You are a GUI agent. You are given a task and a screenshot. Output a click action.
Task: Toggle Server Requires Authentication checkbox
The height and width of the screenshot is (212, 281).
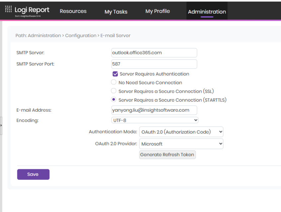[x=115, y=74]
